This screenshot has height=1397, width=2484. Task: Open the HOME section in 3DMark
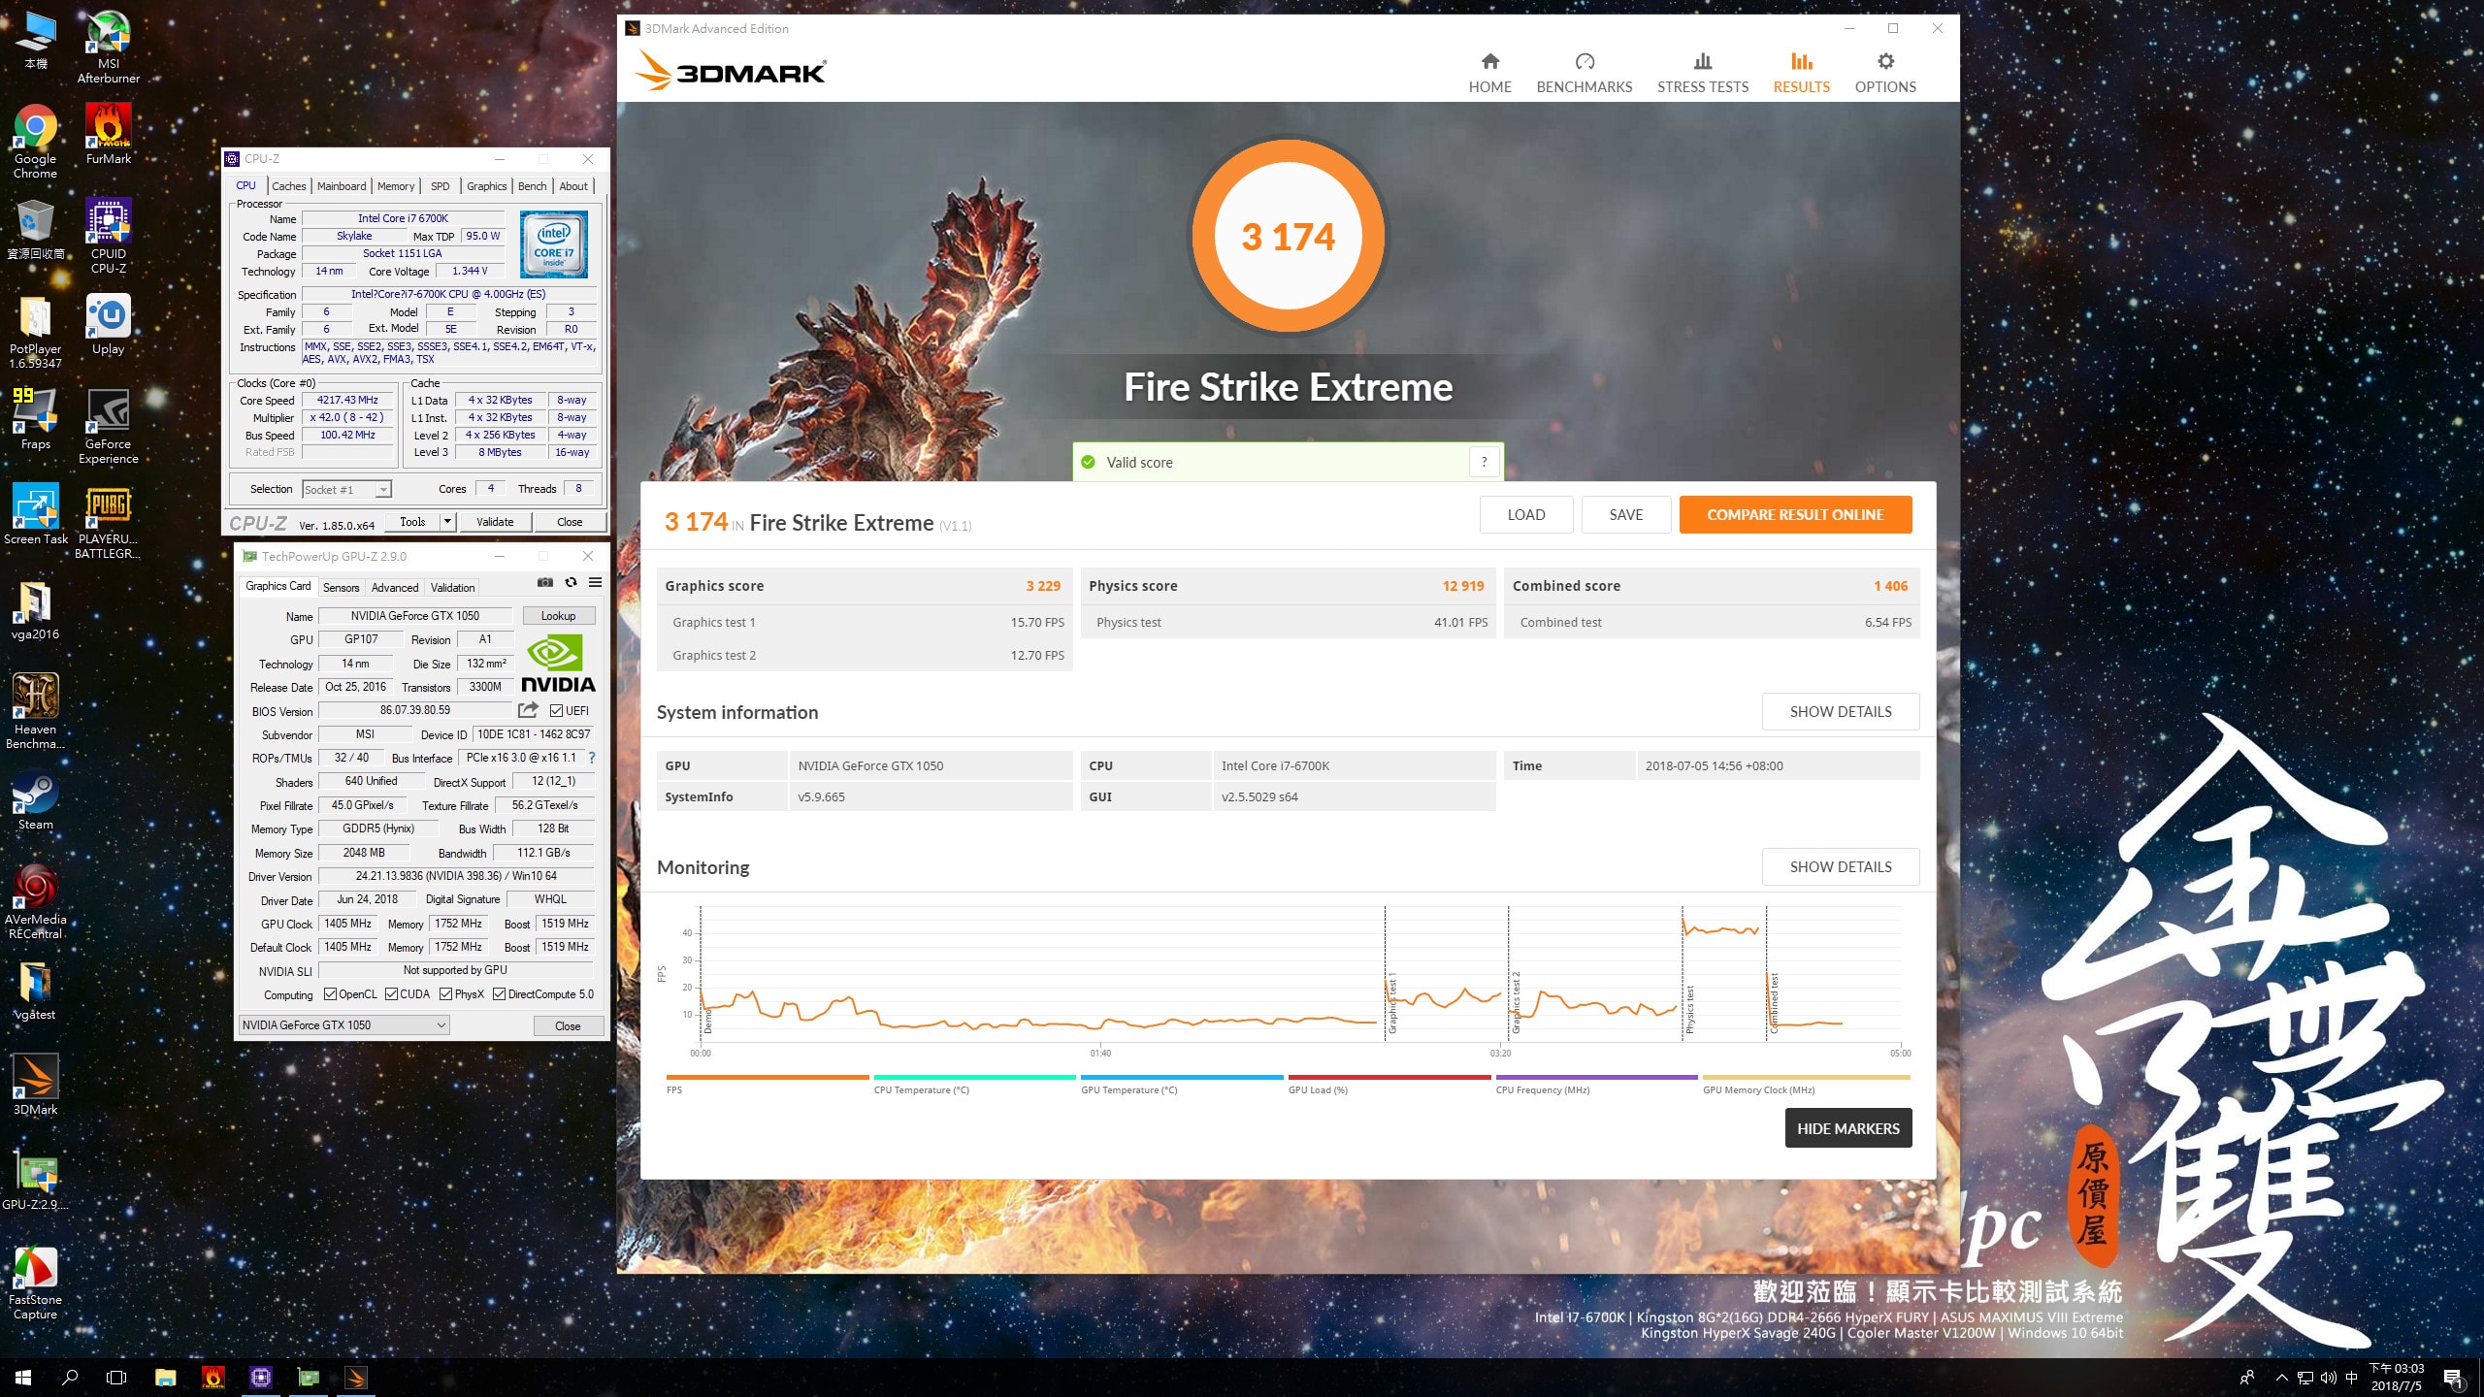tap(1489, 73)
